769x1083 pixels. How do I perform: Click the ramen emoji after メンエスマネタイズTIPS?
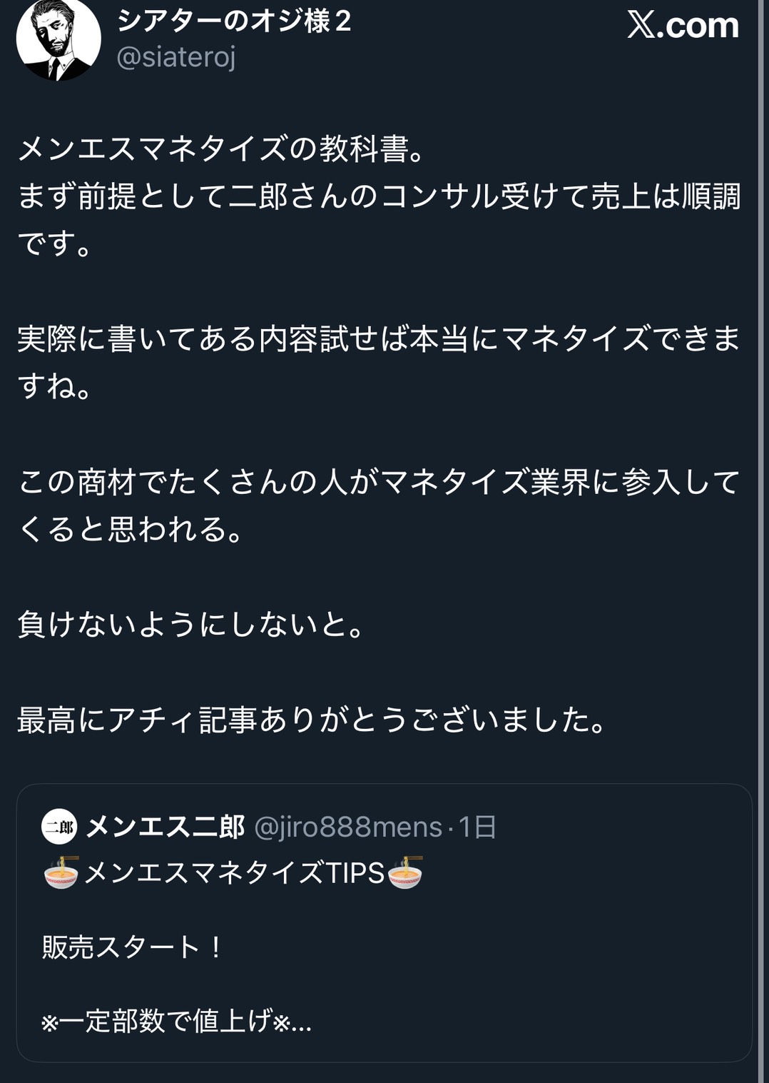406,872
